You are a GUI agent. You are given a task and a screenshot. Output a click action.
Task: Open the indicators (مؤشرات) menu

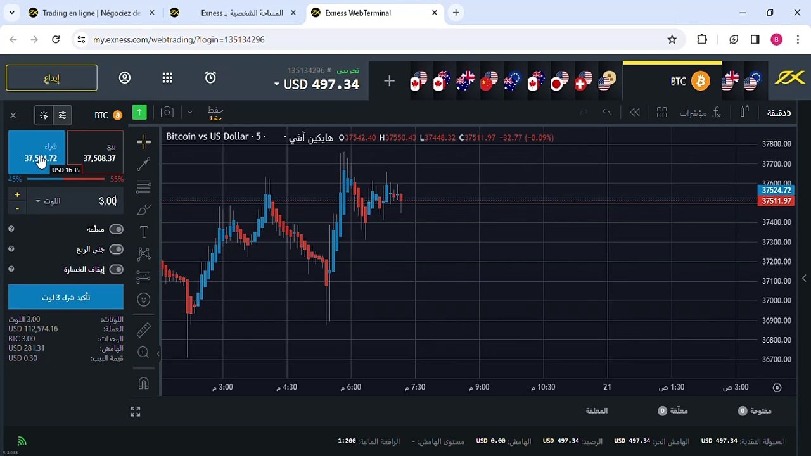tap(700, 113)
